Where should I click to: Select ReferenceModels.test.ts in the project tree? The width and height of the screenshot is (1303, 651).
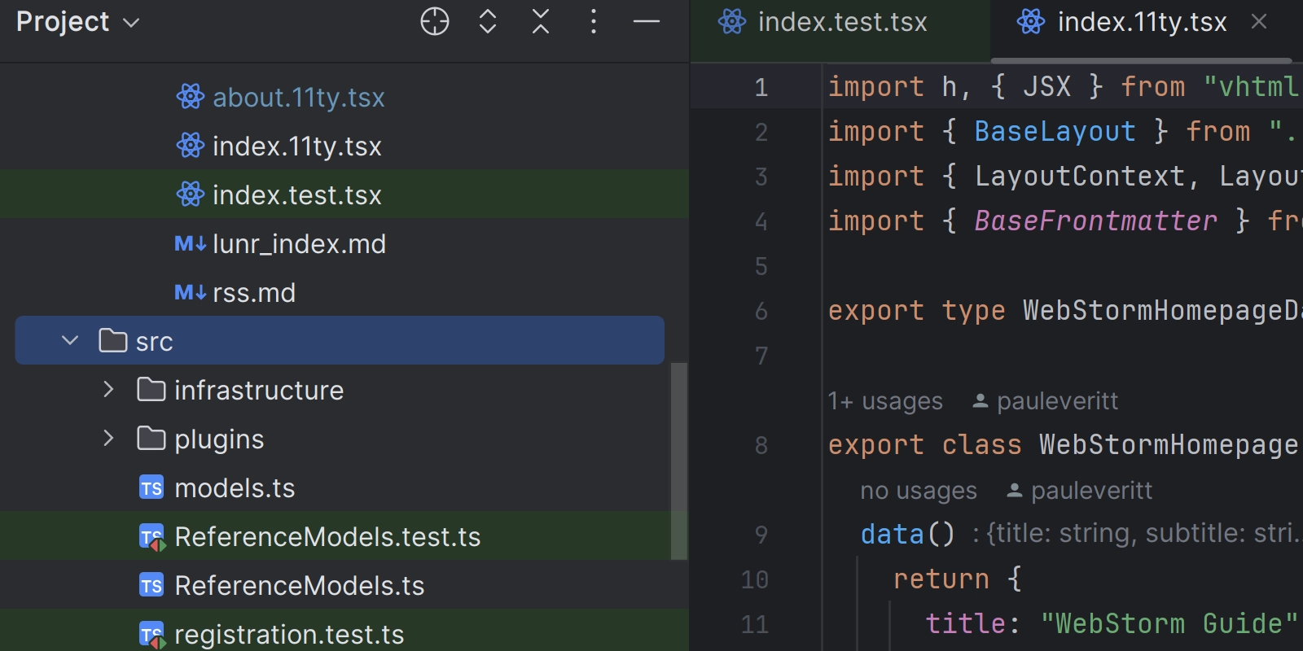(x=327, y=537)
